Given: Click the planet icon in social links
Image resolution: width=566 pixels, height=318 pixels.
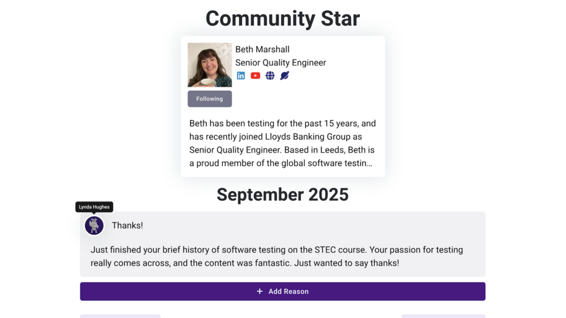Looking at the screenshot, I should tap(285, 76).
